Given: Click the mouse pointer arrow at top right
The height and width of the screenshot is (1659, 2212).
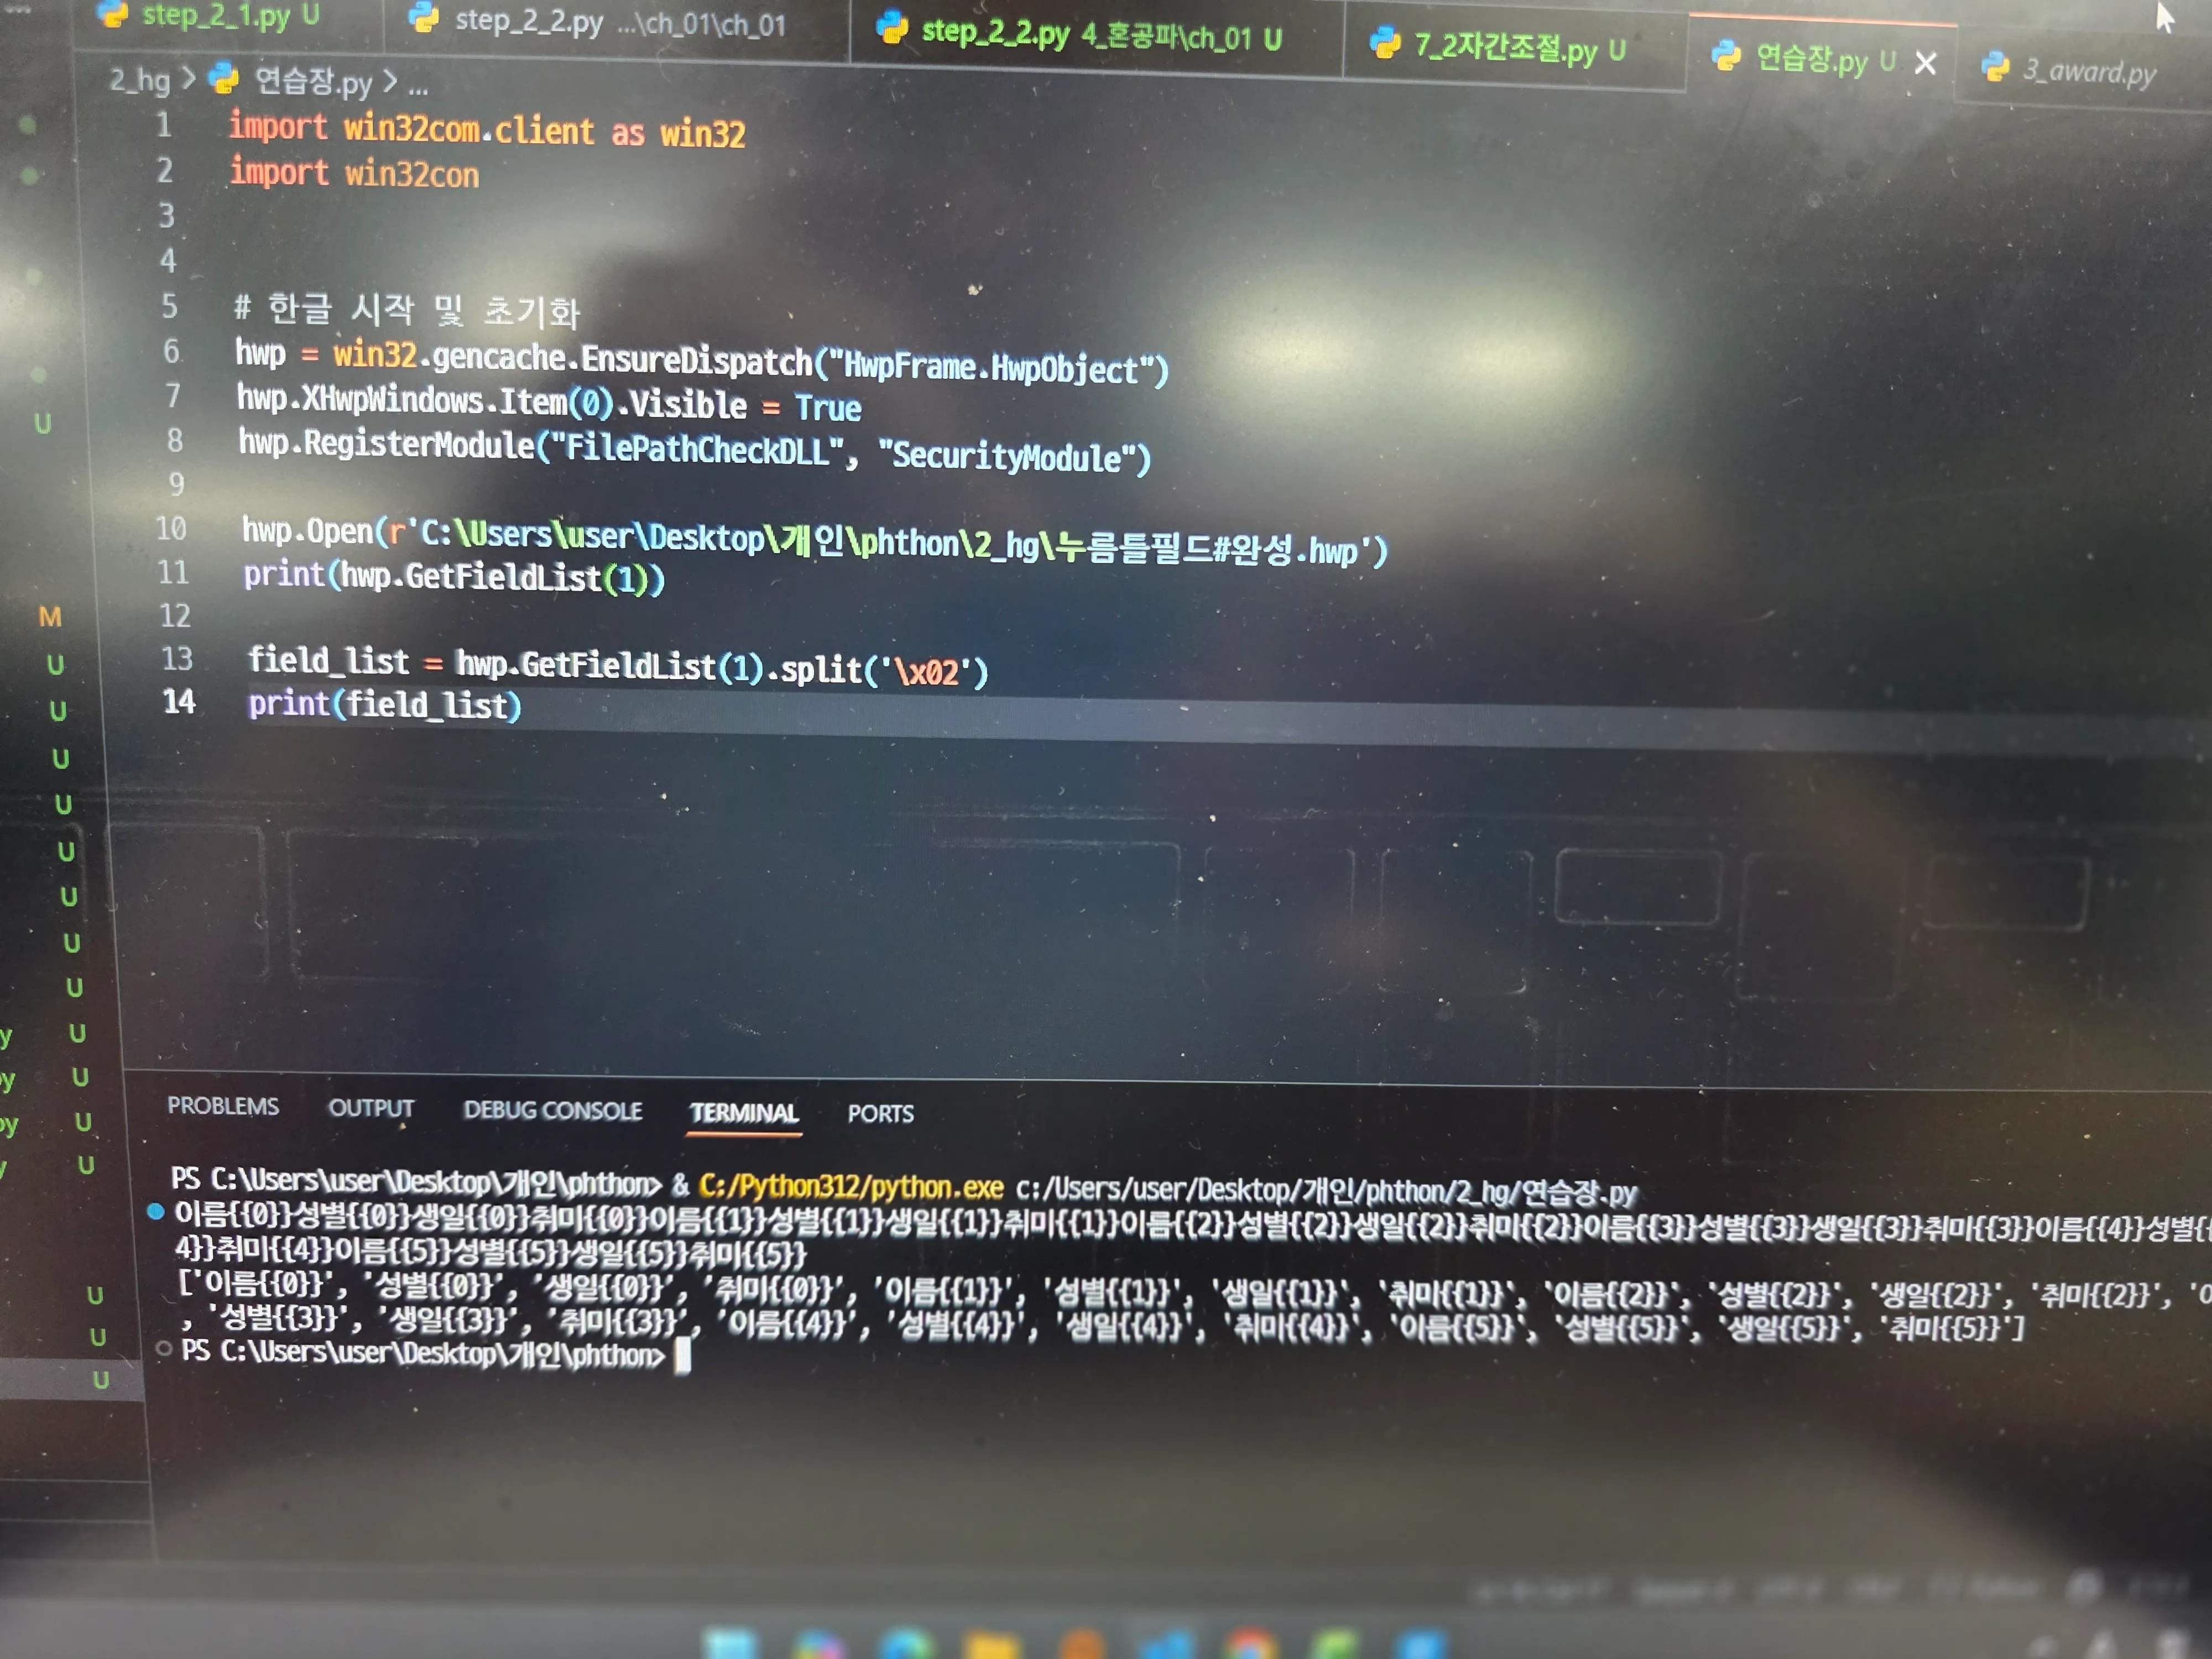Looking at the screenshot, I should click(2164, 17).
